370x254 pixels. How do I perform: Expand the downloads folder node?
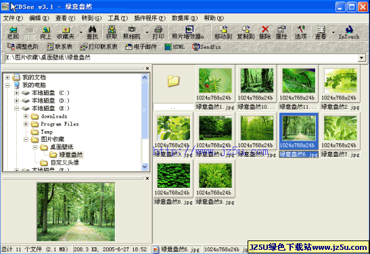click(26, 116)
